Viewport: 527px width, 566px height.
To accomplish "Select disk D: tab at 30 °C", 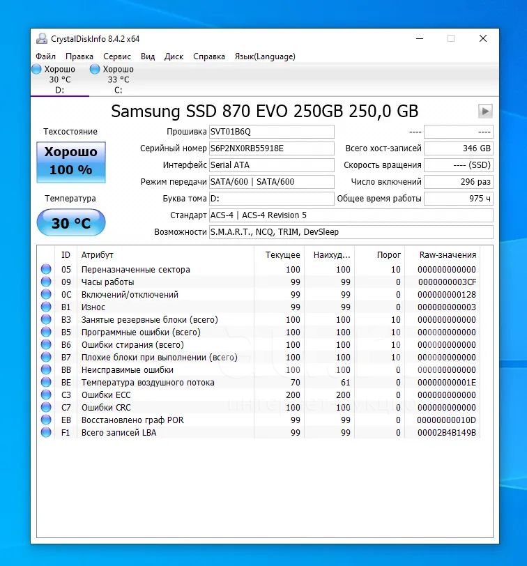I will point(60,79).
